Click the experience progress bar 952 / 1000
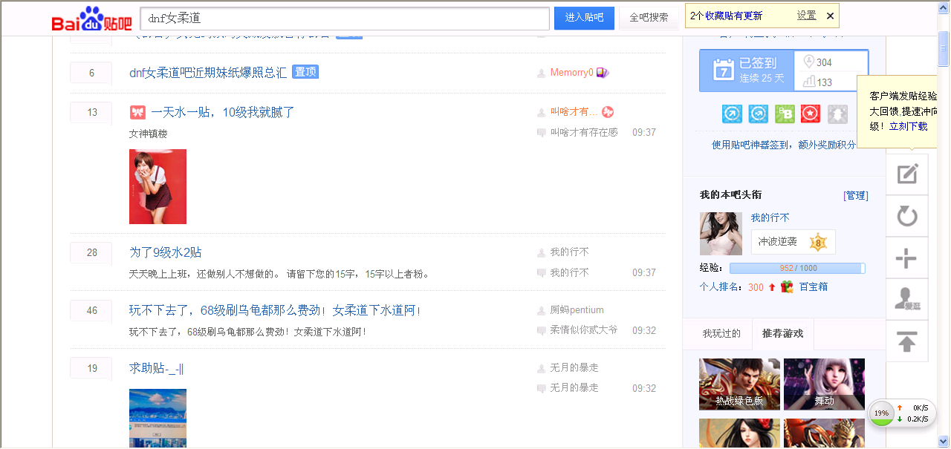 click(x=797, y=268)
